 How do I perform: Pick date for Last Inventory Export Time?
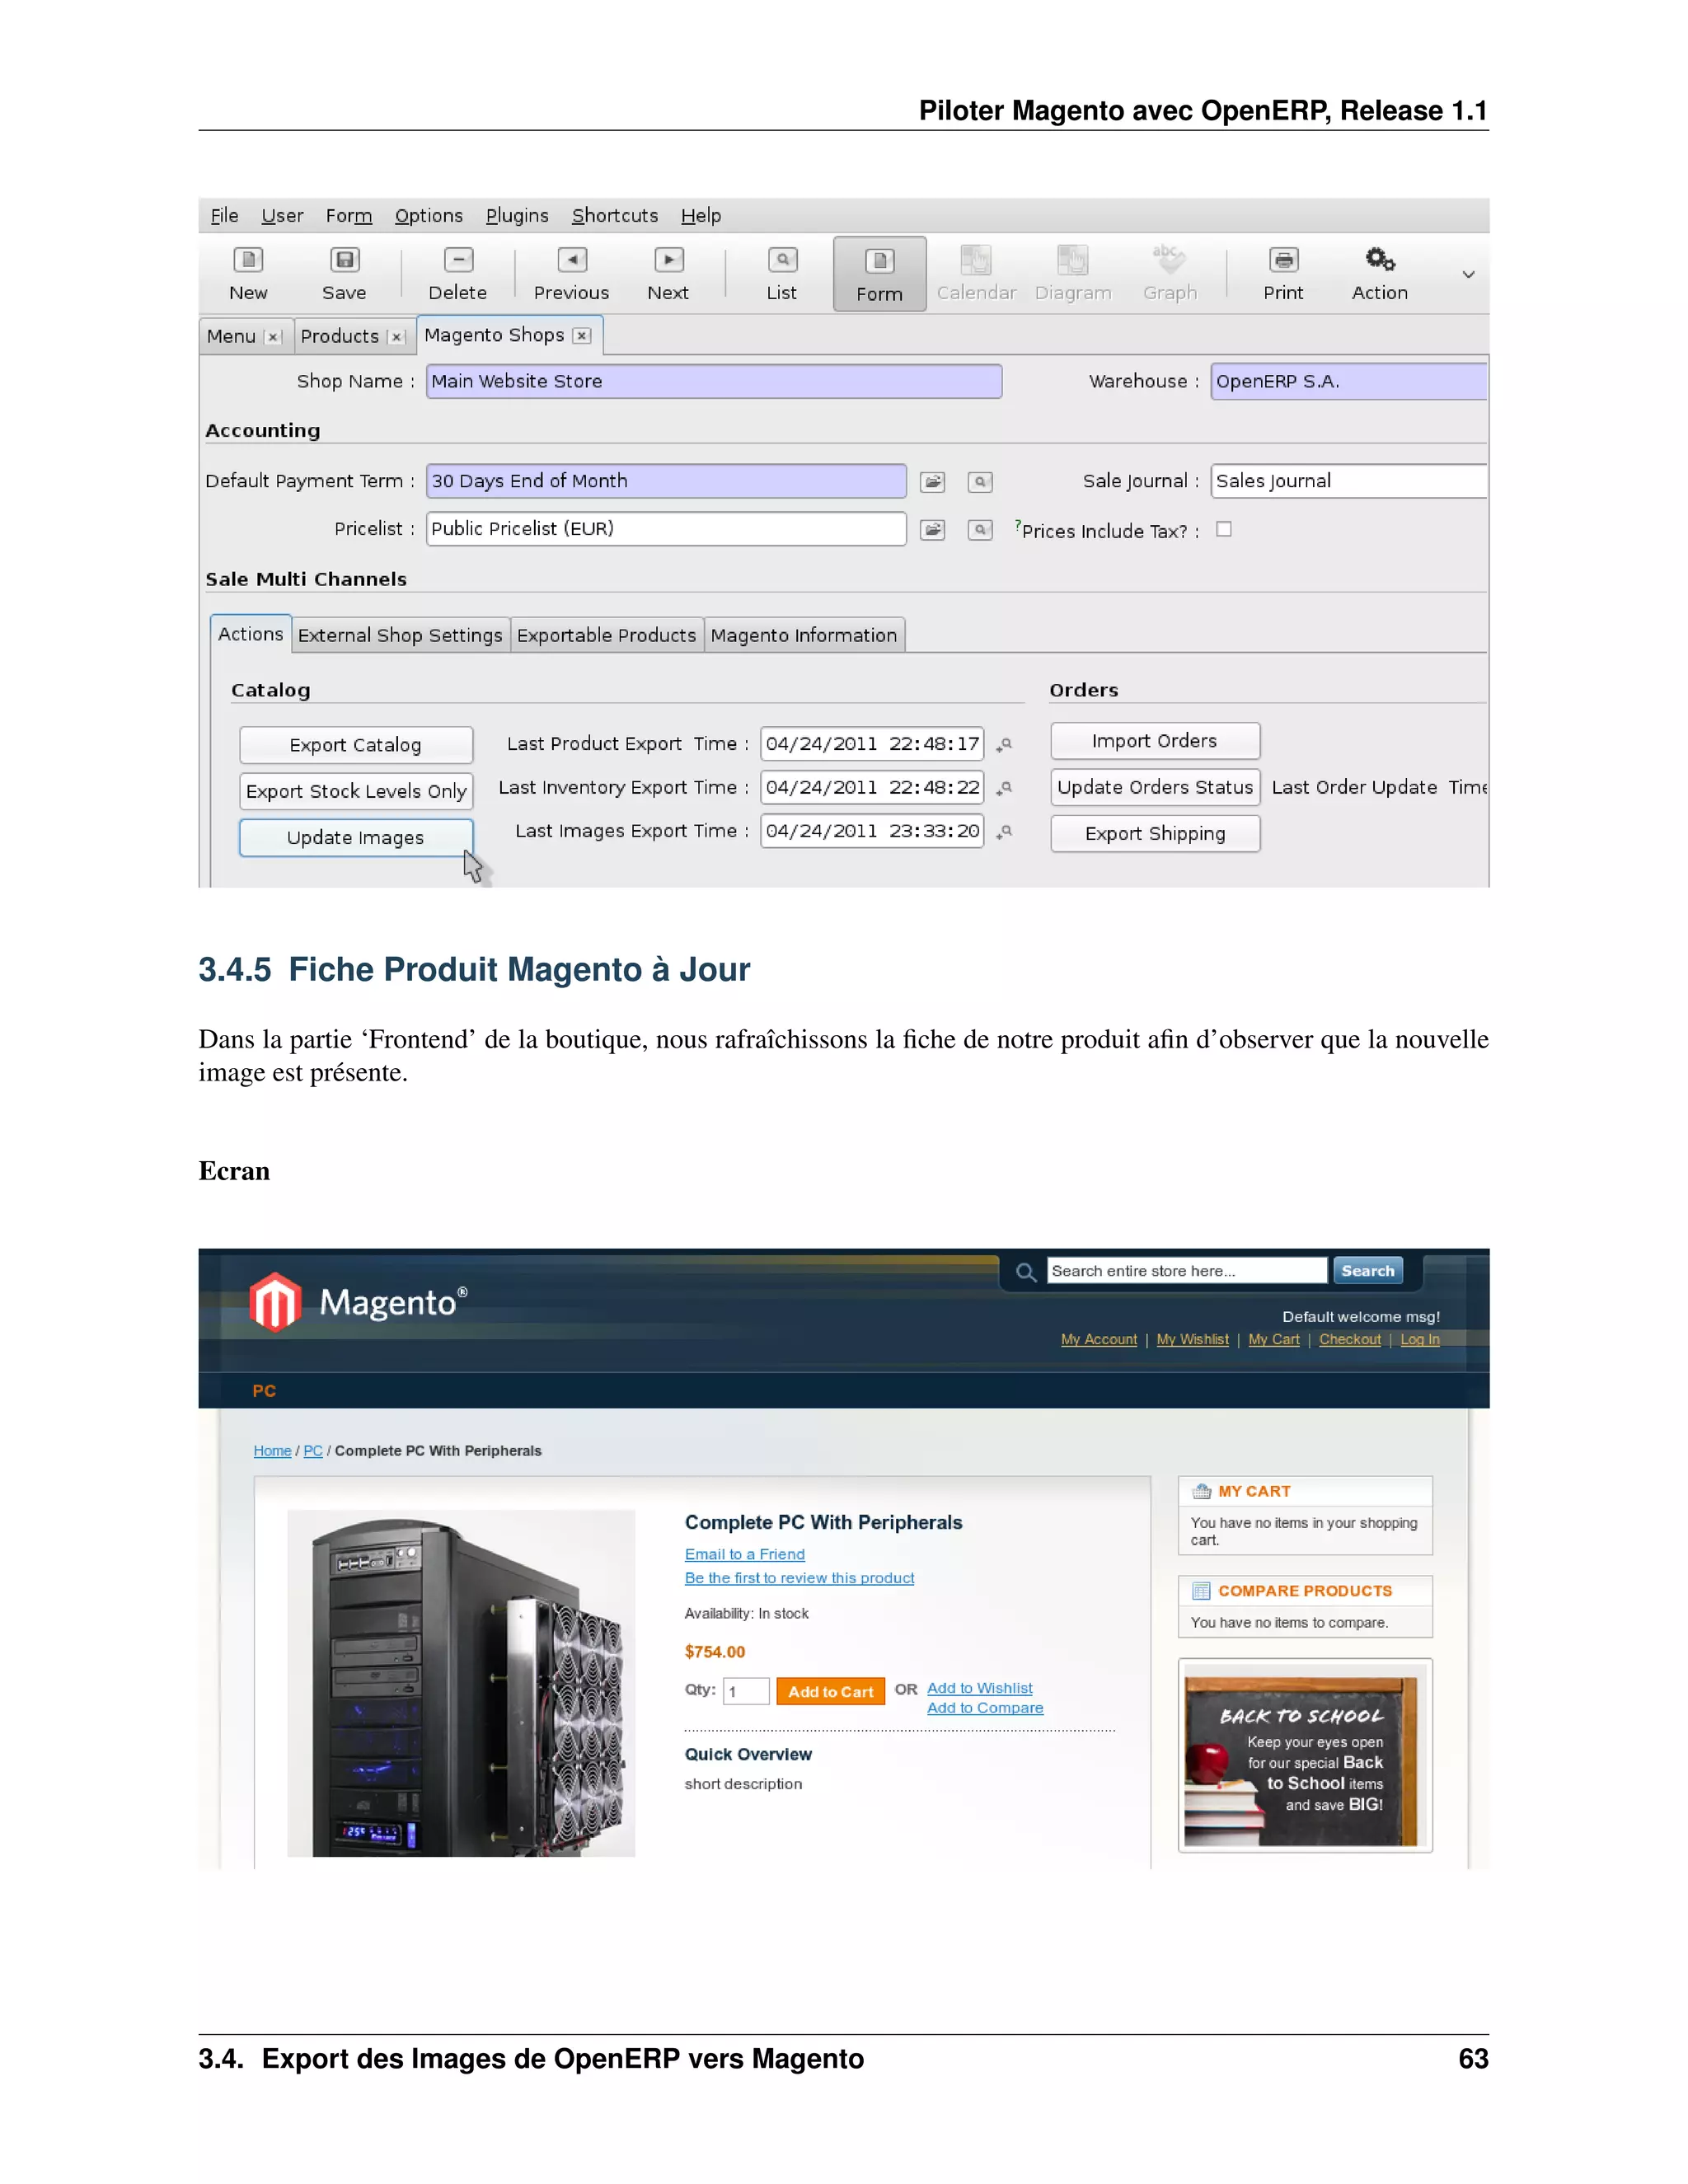click(1005, 788)
